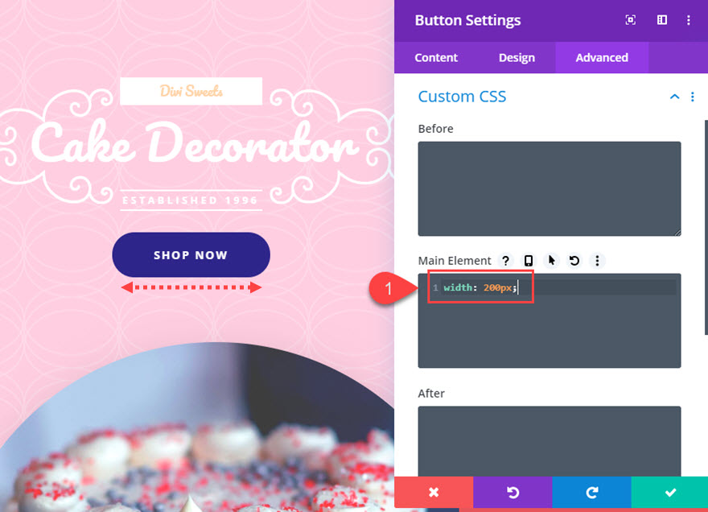708x512 pixels.
Task: Undo the last change in footer
Action: click(512, 492)
